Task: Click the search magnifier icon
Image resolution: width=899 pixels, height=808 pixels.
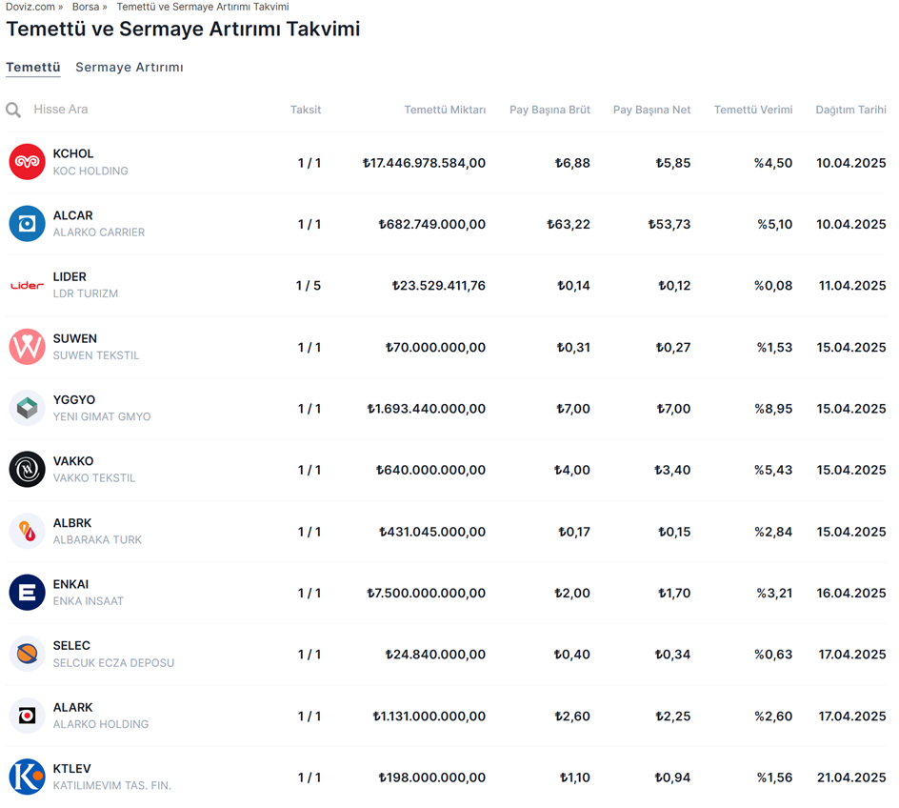Action: pos(13,111)
